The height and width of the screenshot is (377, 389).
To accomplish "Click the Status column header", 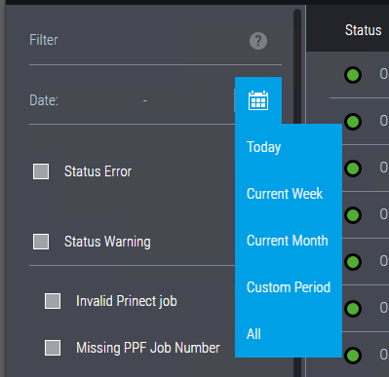I will pos(363,30).
